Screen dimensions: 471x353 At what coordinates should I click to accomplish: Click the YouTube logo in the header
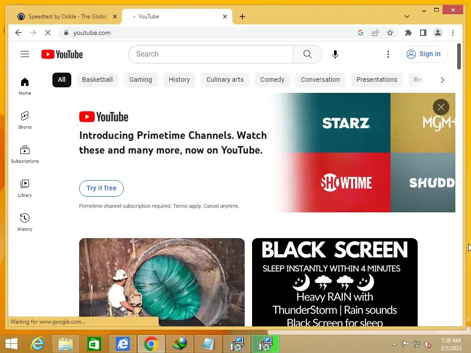click(62, 54)
